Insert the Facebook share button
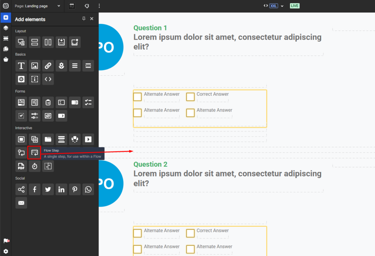The height and width of the screenshot is (256, 375). 35,189
